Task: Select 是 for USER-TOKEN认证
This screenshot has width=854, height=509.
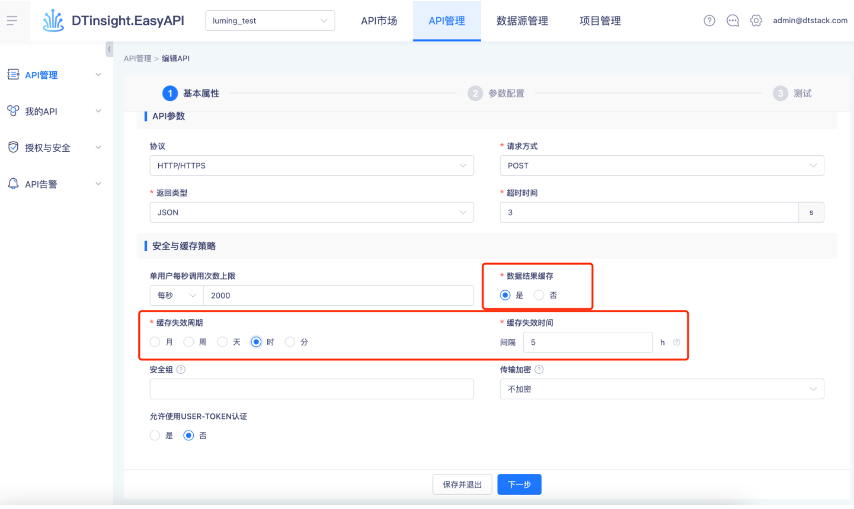Action: pyautogui.click(x=155, y=436)
